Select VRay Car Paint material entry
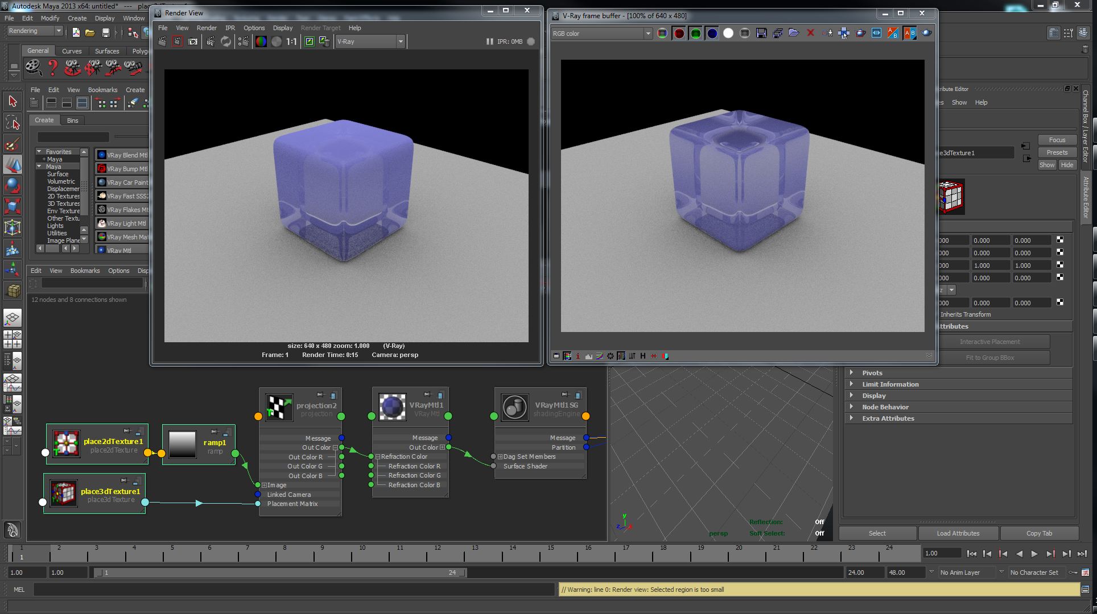The height and width of the screenshot is (614, 1097). pos(122,182)
